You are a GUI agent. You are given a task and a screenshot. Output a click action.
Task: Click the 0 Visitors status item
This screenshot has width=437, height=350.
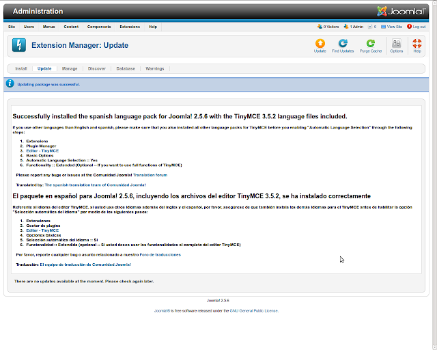pyautogui.click(x=328, y=27)
